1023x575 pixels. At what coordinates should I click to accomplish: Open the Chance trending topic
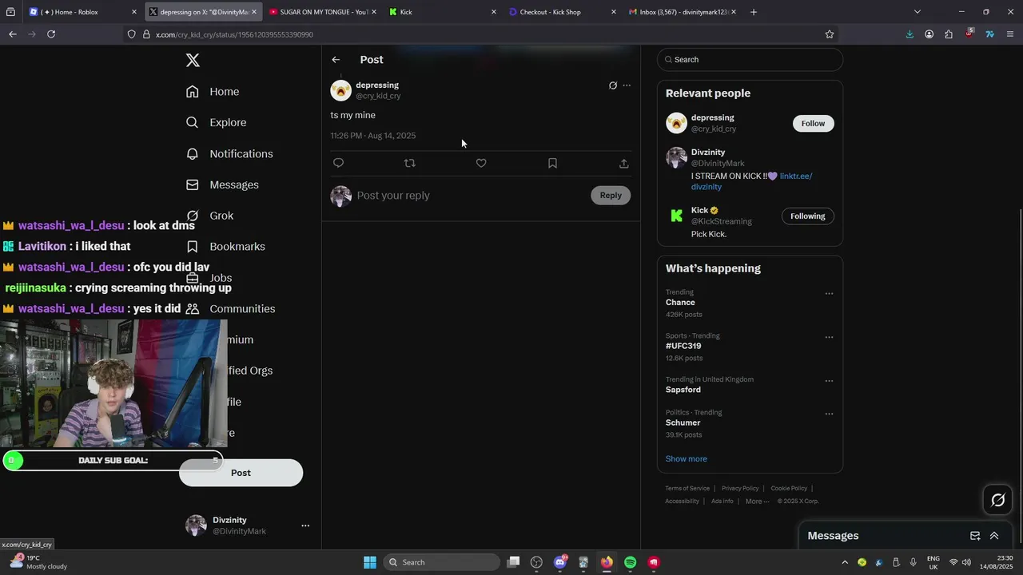680,303
